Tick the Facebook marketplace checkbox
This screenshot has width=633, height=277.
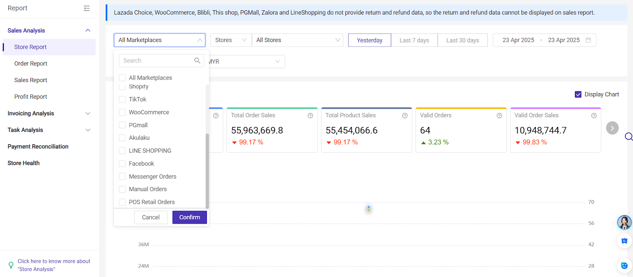pos(123,164)
